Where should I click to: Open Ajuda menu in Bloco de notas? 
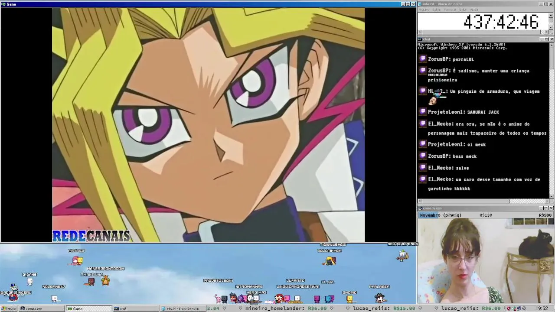tap(474, 10)
